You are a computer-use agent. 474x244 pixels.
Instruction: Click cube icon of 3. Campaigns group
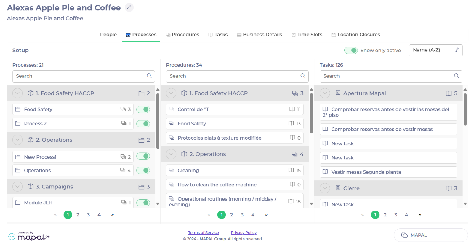[31, 186]
